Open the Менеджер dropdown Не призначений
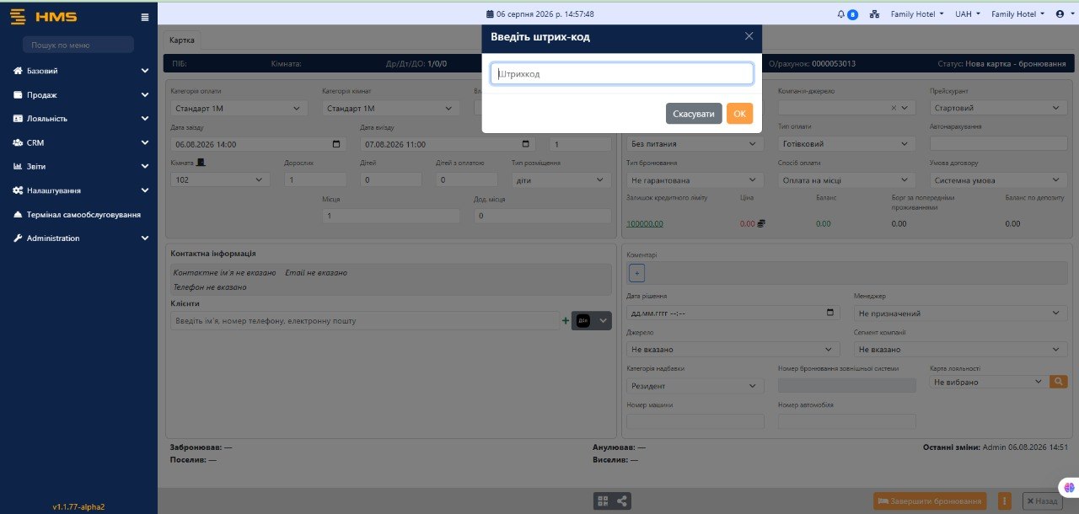The image size is (1079, 514). [x=961, y=313]
